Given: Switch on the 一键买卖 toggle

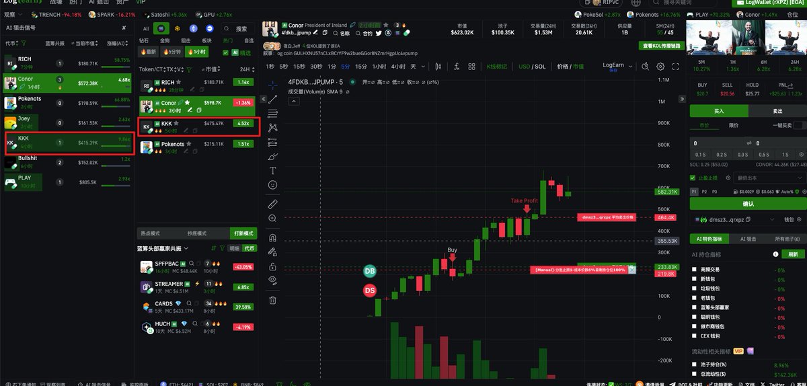Looking at the screenshot, I should tap(798, 125).
